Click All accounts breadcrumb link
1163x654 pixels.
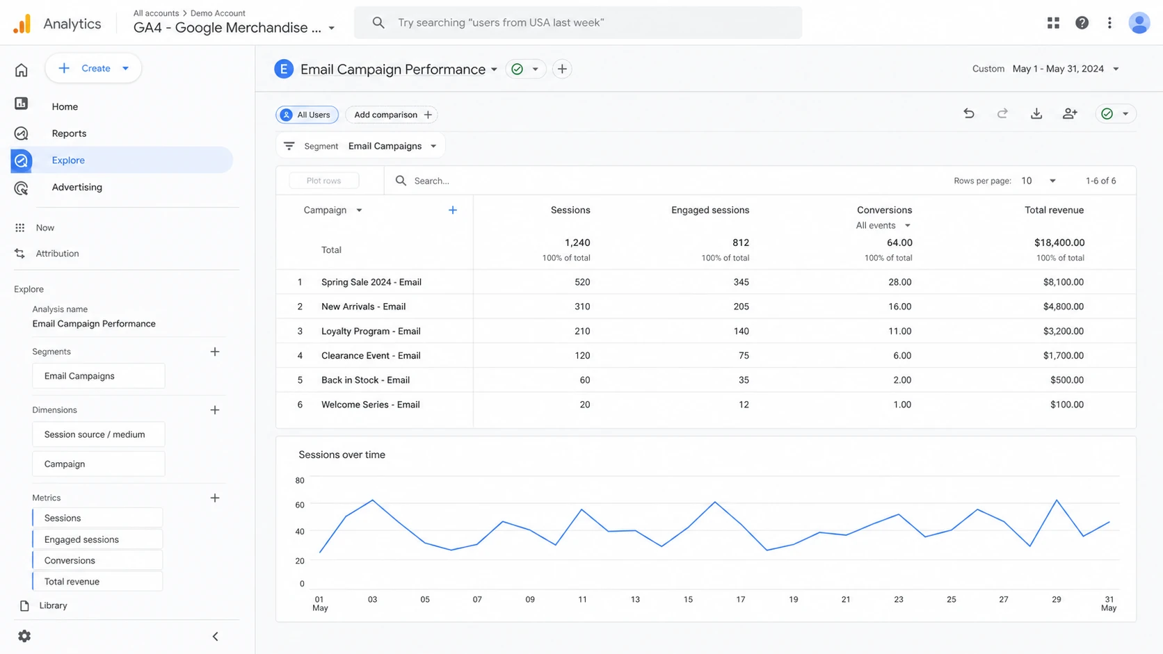(156, 13)
